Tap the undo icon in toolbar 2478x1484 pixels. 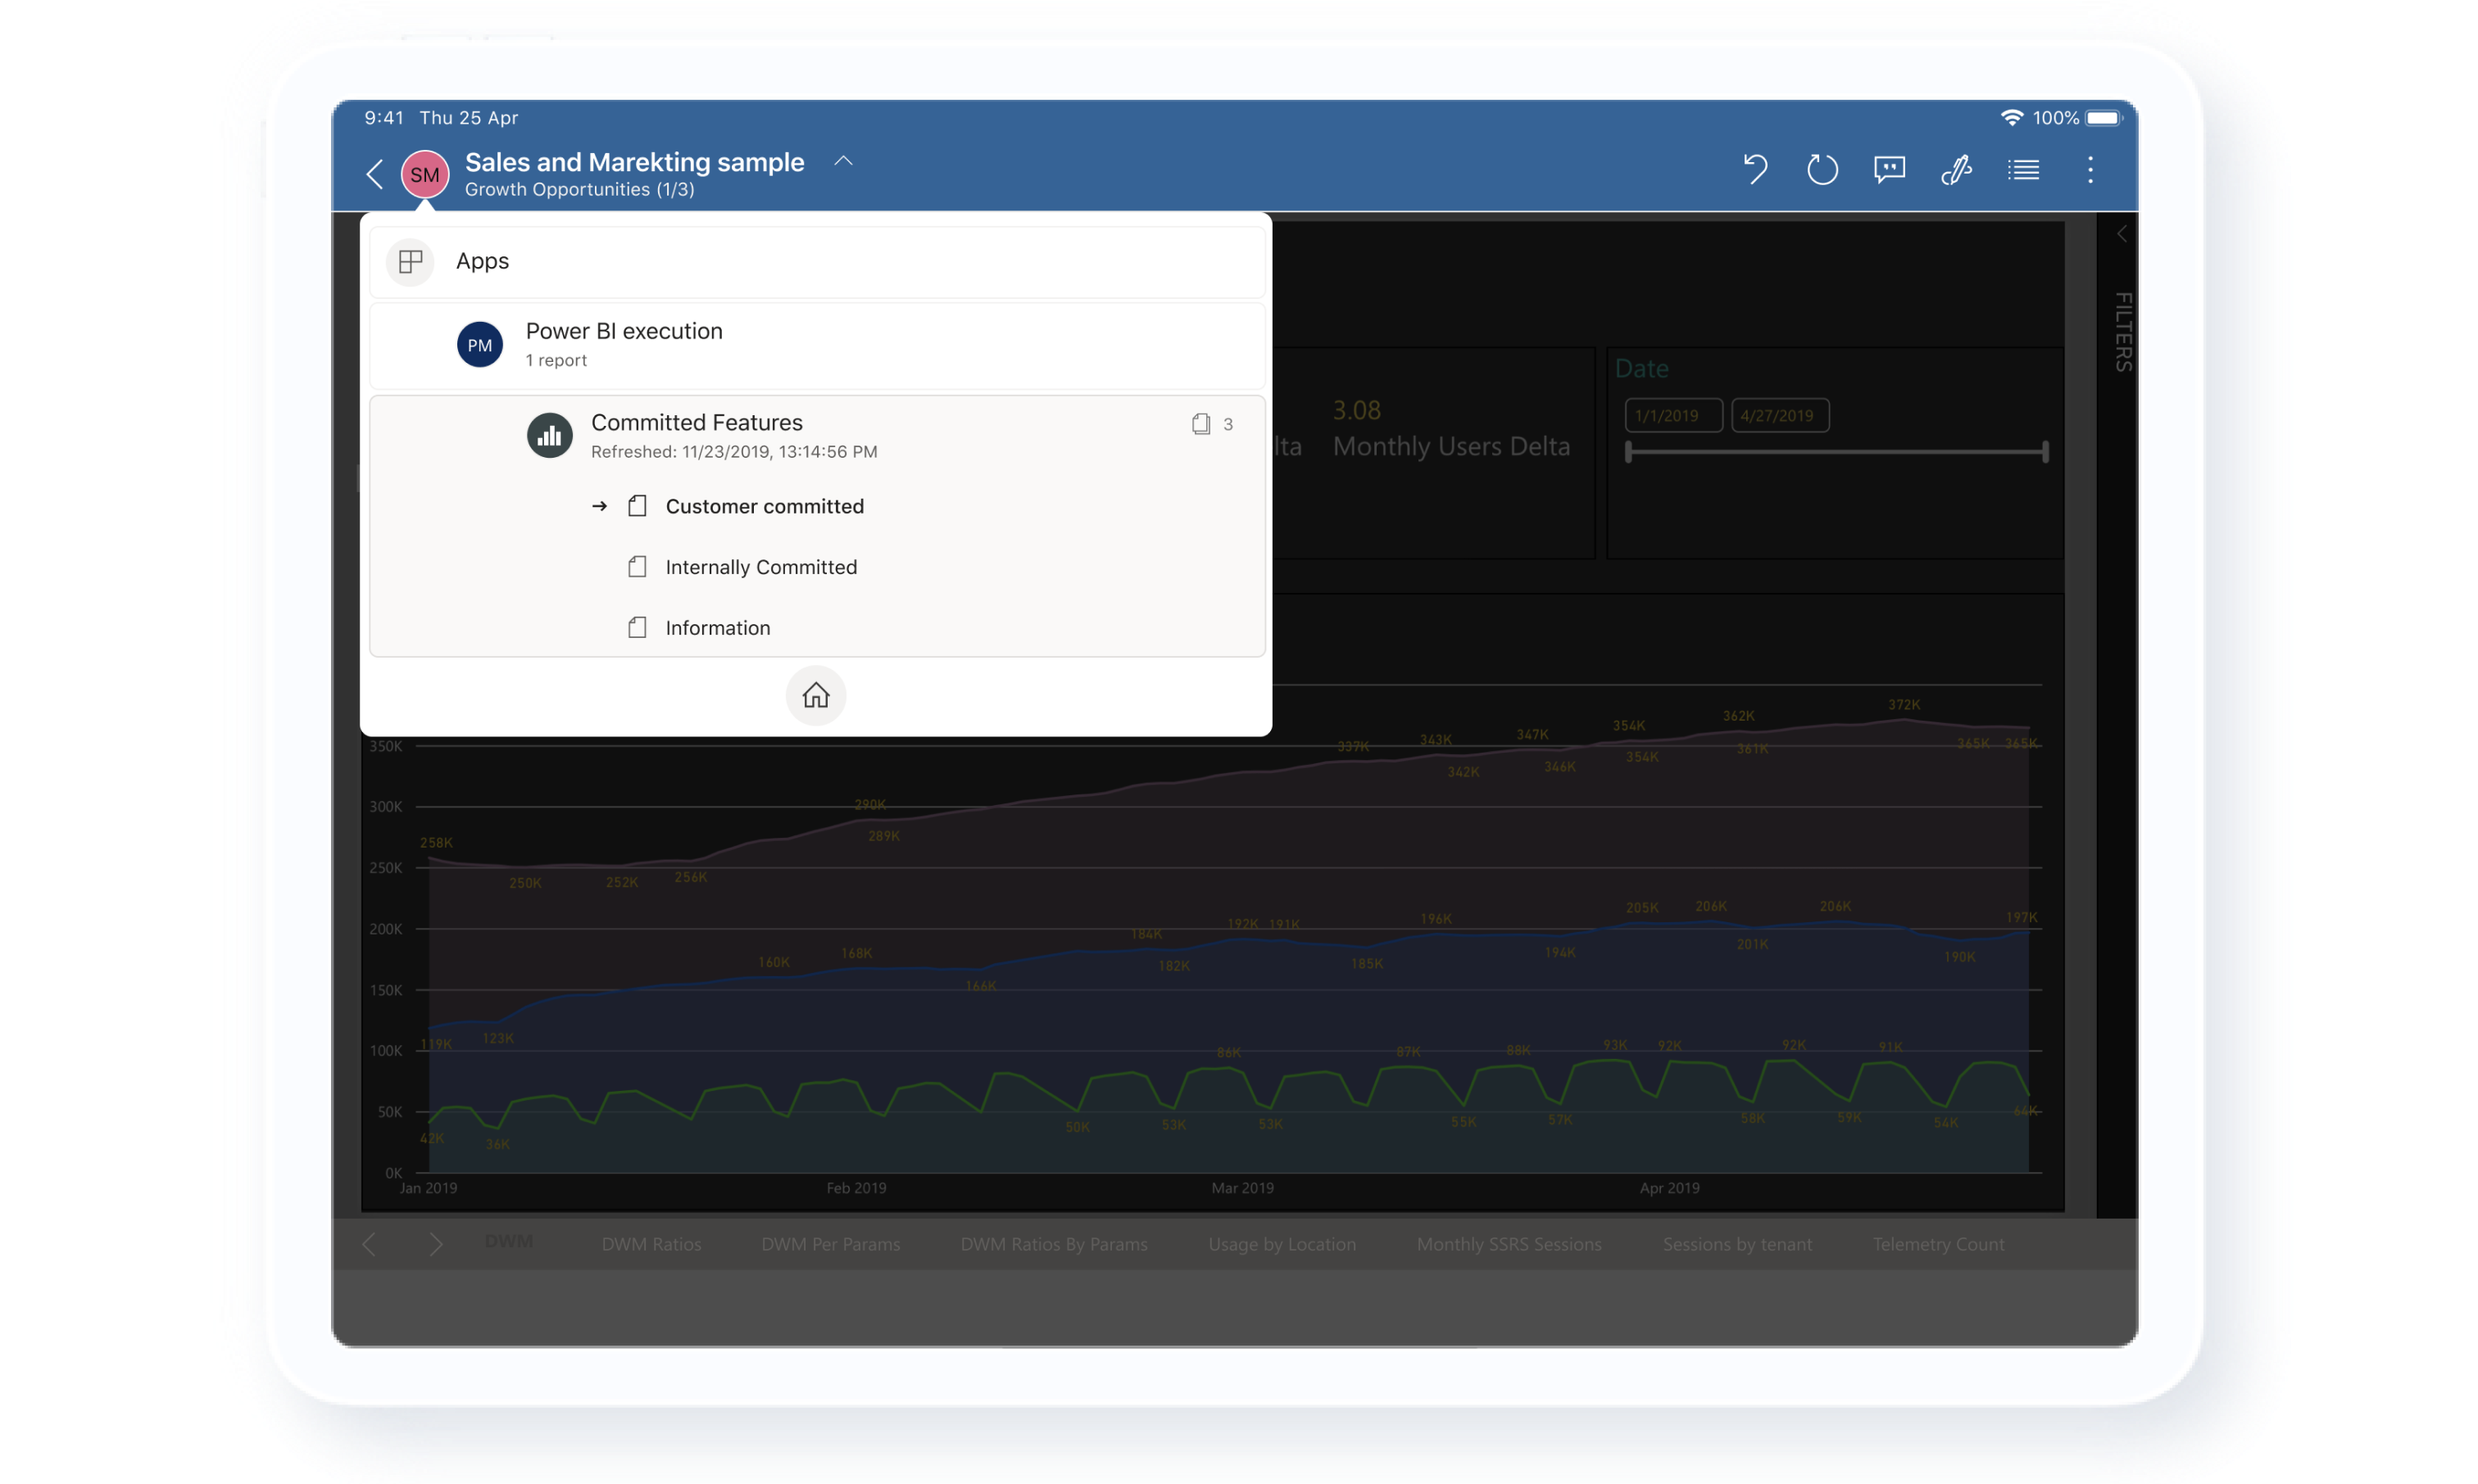tap(1754, 169)
